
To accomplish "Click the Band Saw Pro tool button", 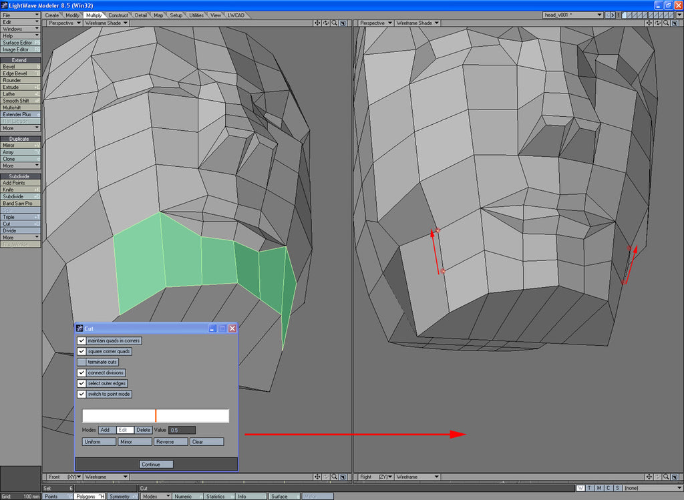I will (x=21, y=204).
